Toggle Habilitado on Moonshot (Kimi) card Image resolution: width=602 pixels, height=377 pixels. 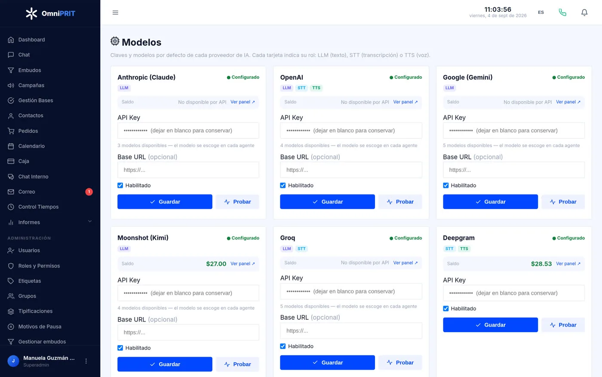pyautogui.click(x=120, y=348)
